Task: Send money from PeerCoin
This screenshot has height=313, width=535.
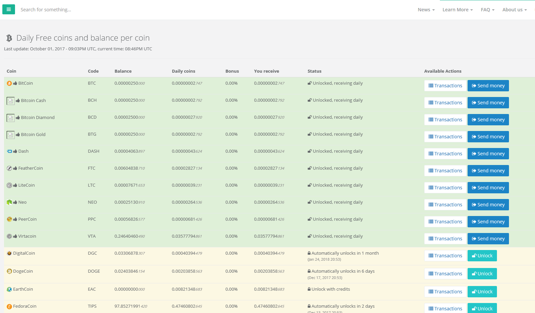Action: 488,222
